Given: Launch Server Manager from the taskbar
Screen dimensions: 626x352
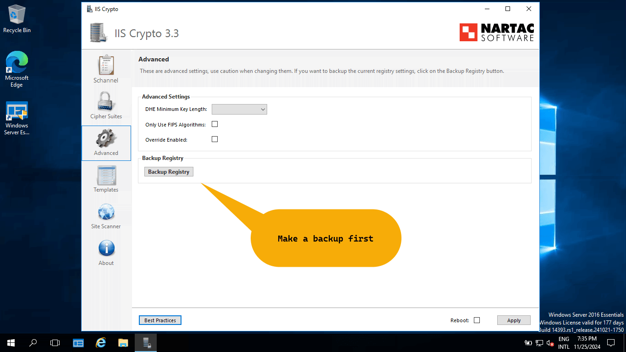Looking at the screenshot, I should (x=78, y=342).
